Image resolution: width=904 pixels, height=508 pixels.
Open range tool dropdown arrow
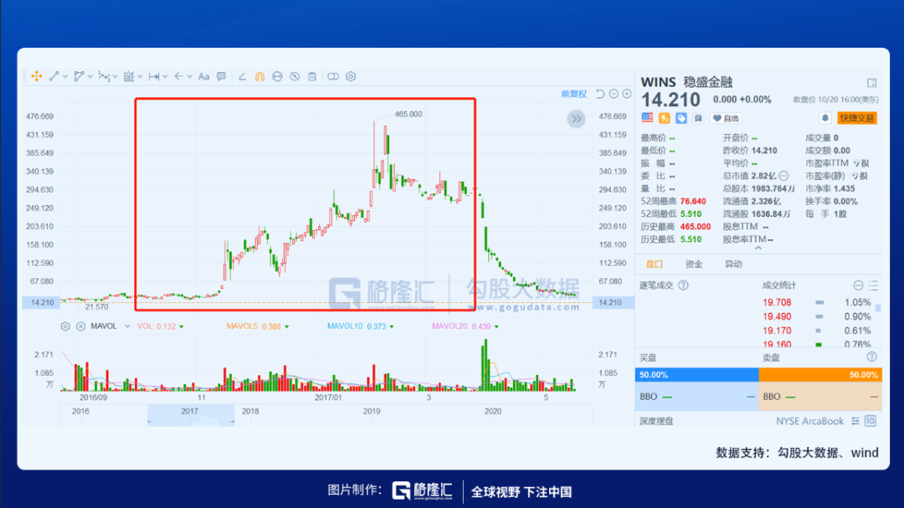[x=165, y=77]
